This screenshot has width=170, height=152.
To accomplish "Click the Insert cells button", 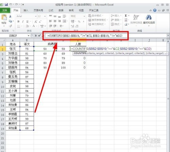I will pyautogui.click(x=116, y=16).
